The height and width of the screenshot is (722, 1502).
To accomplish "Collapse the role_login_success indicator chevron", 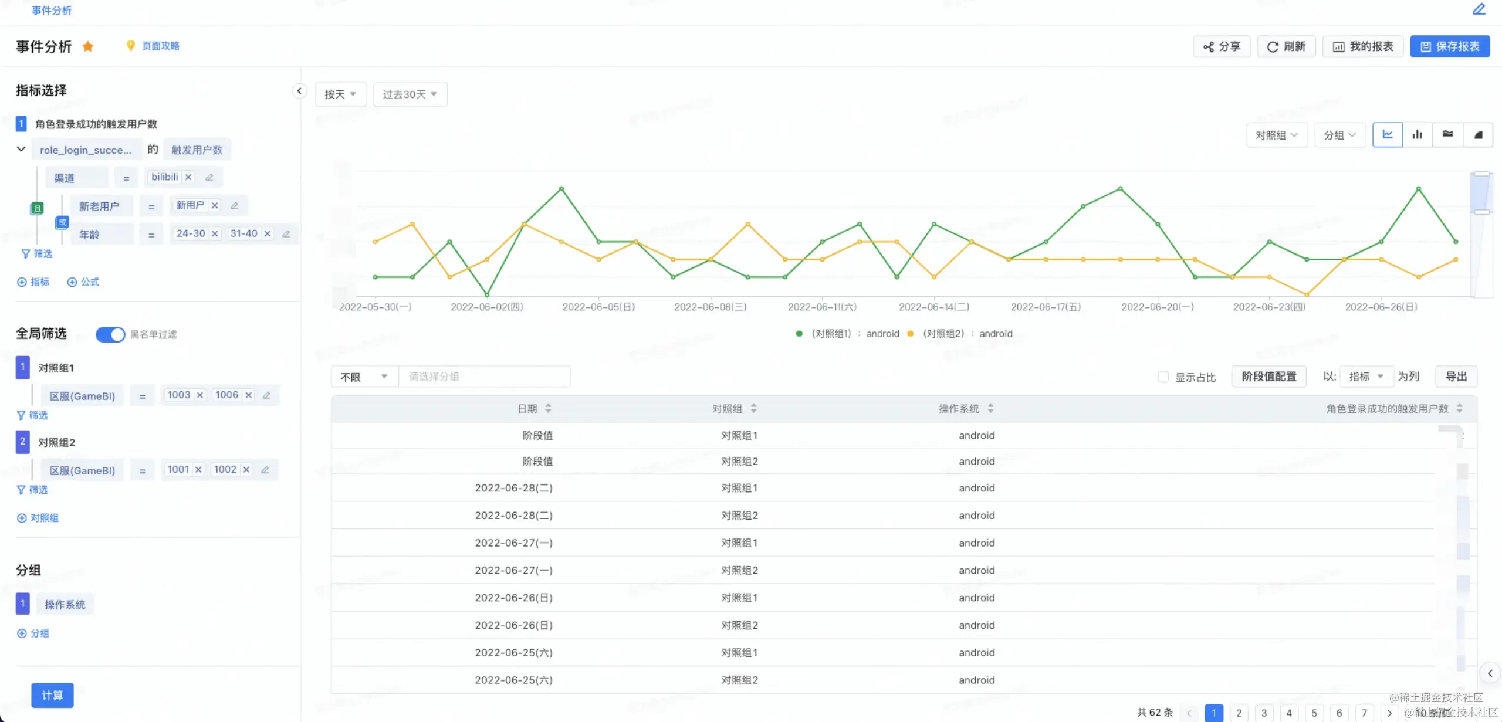I will pos(21,150).
